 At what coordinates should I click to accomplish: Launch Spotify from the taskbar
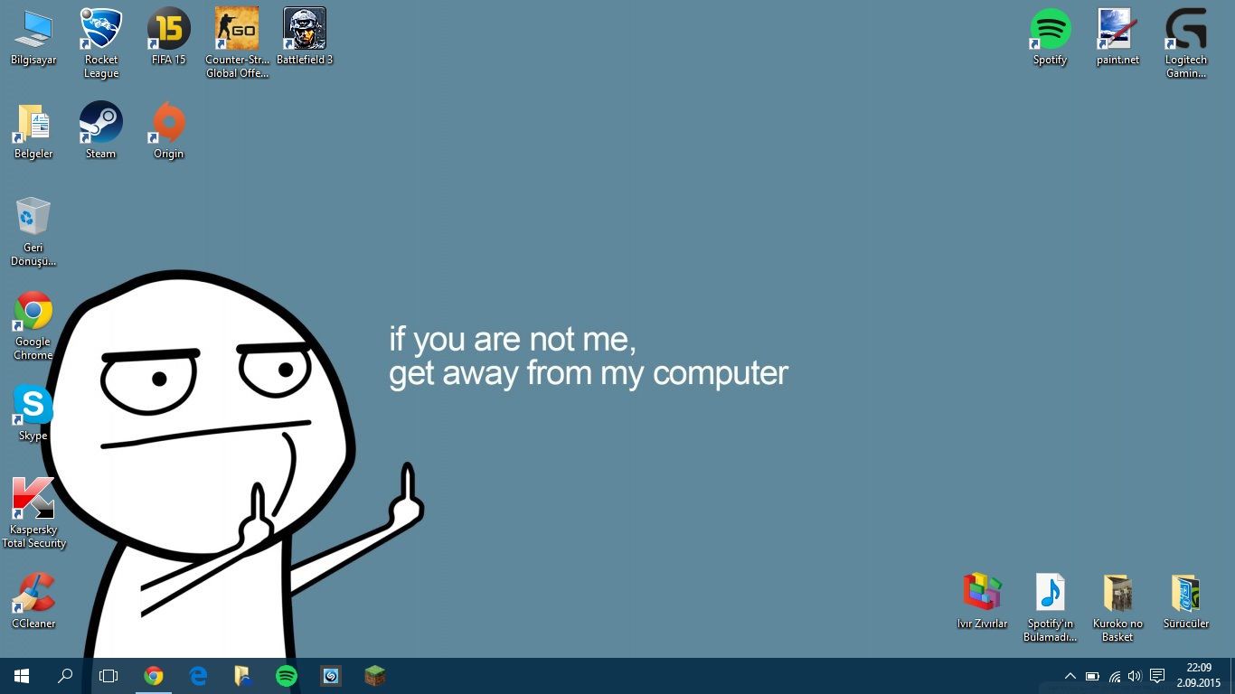pos(287,676)
